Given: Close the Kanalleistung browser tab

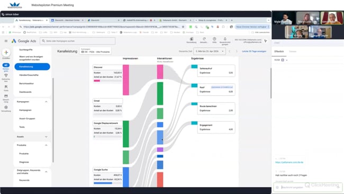Looking at the screenshot, I should (47, 20).
